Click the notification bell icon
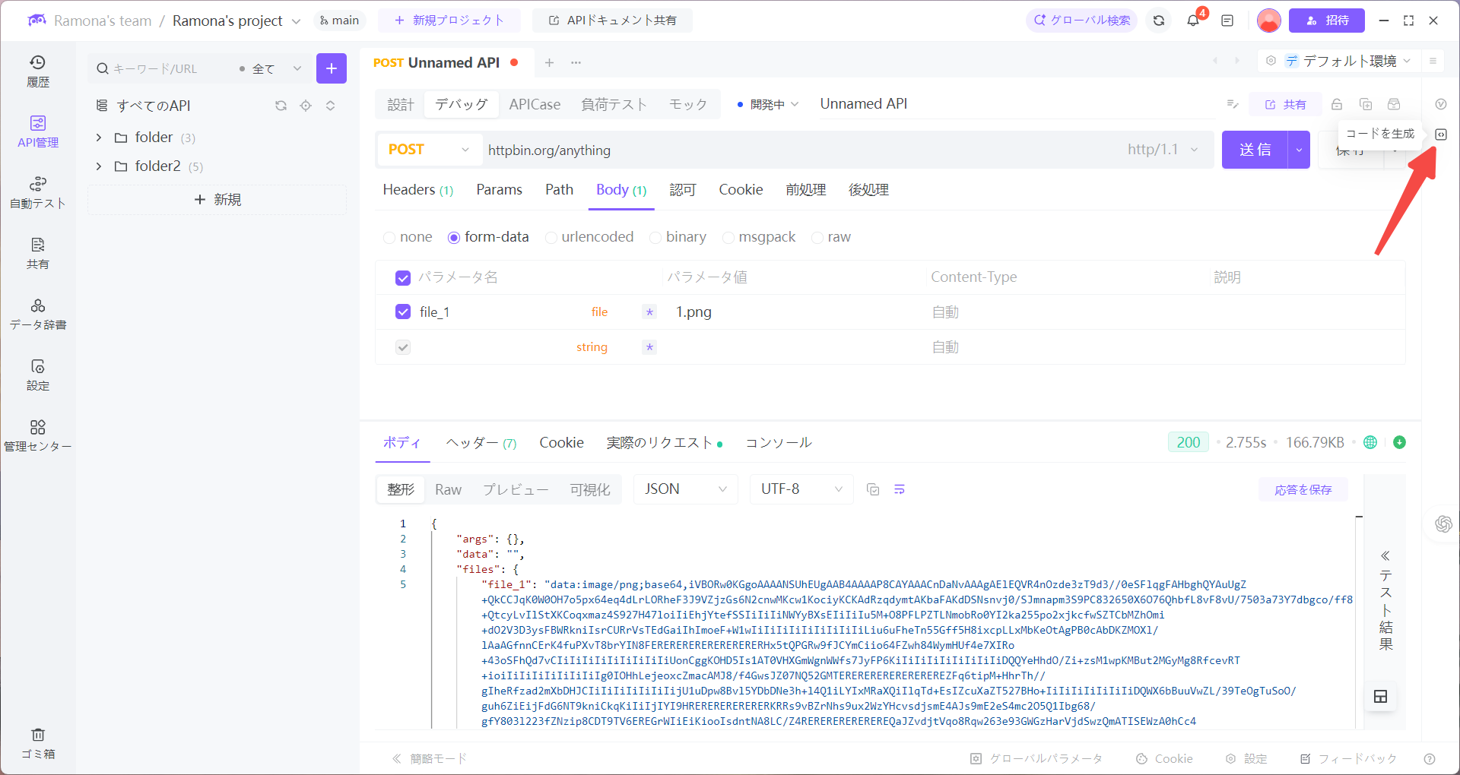1460x775 pixels. (1192, 21)
